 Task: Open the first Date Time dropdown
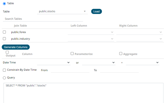54,63
